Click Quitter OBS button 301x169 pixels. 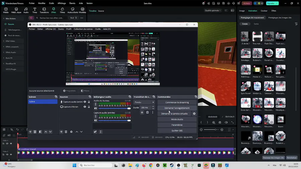pyautogui.click(x=177, y=131)
